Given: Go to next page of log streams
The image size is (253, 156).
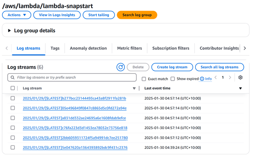Looking at the screenshot, I should tap(230, 78).
